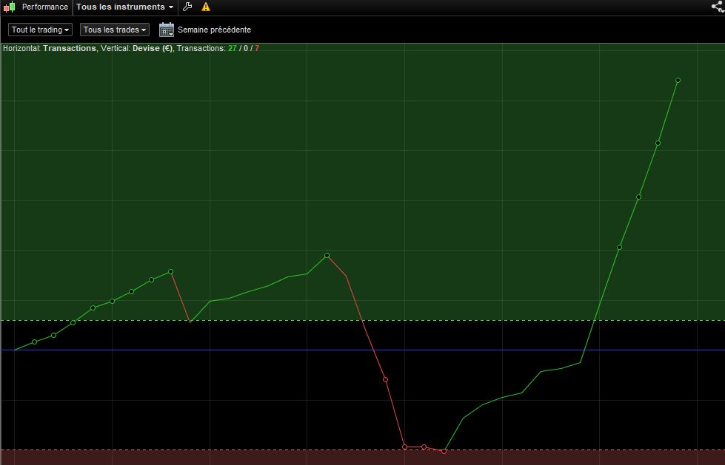Select the highest green point on the curve
This screenshot has width=725, height=465.
point(678,81)
